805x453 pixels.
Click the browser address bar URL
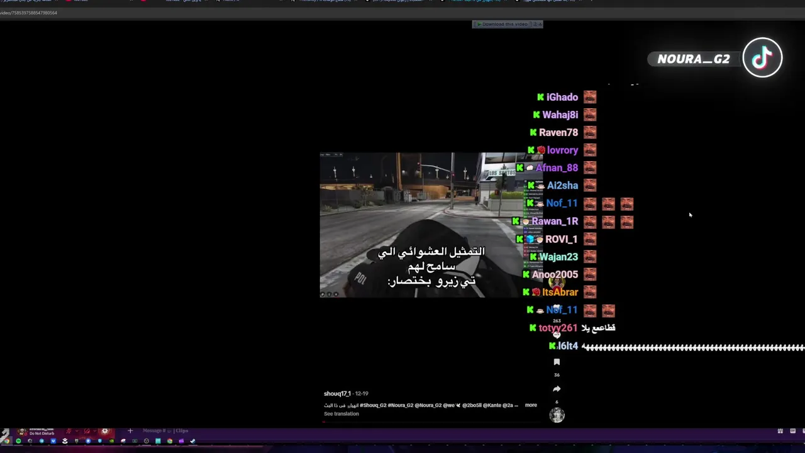[28, 13]
